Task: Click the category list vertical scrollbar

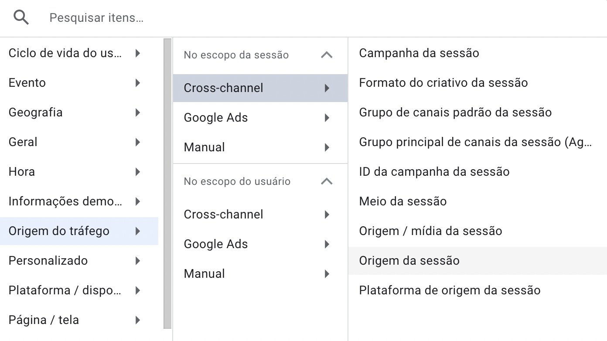Action: pyautogui.click(x=167, y=184)
